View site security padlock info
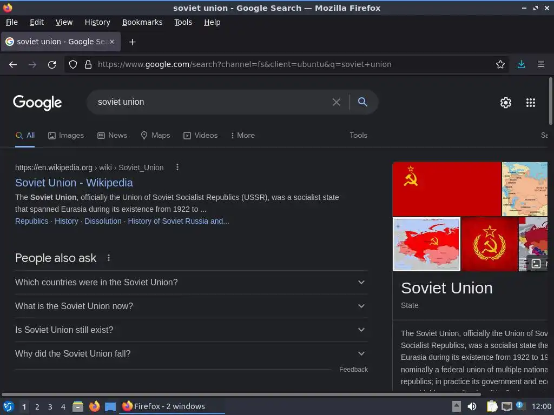 tap(88, 64)
